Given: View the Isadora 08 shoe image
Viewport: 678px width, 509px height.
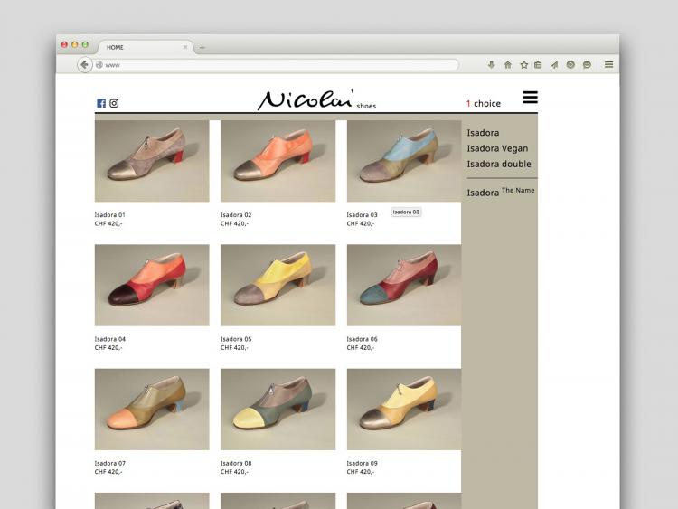Looking at the screenshot, I should coord(278,410).
